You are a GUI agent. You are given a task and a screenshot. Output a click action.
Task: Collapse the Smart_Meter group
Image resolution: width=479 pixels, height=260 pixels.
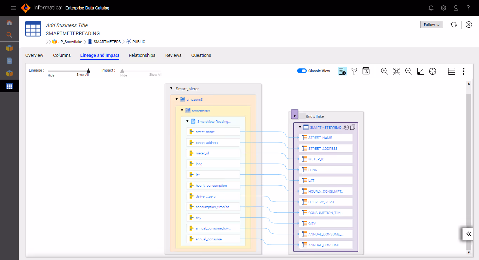[x=171, y=89]
